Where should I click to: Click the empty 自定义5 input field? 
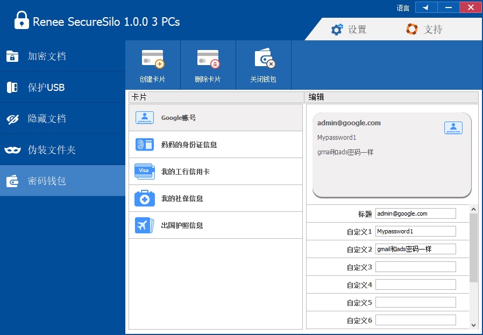click(x=416, y=302)
